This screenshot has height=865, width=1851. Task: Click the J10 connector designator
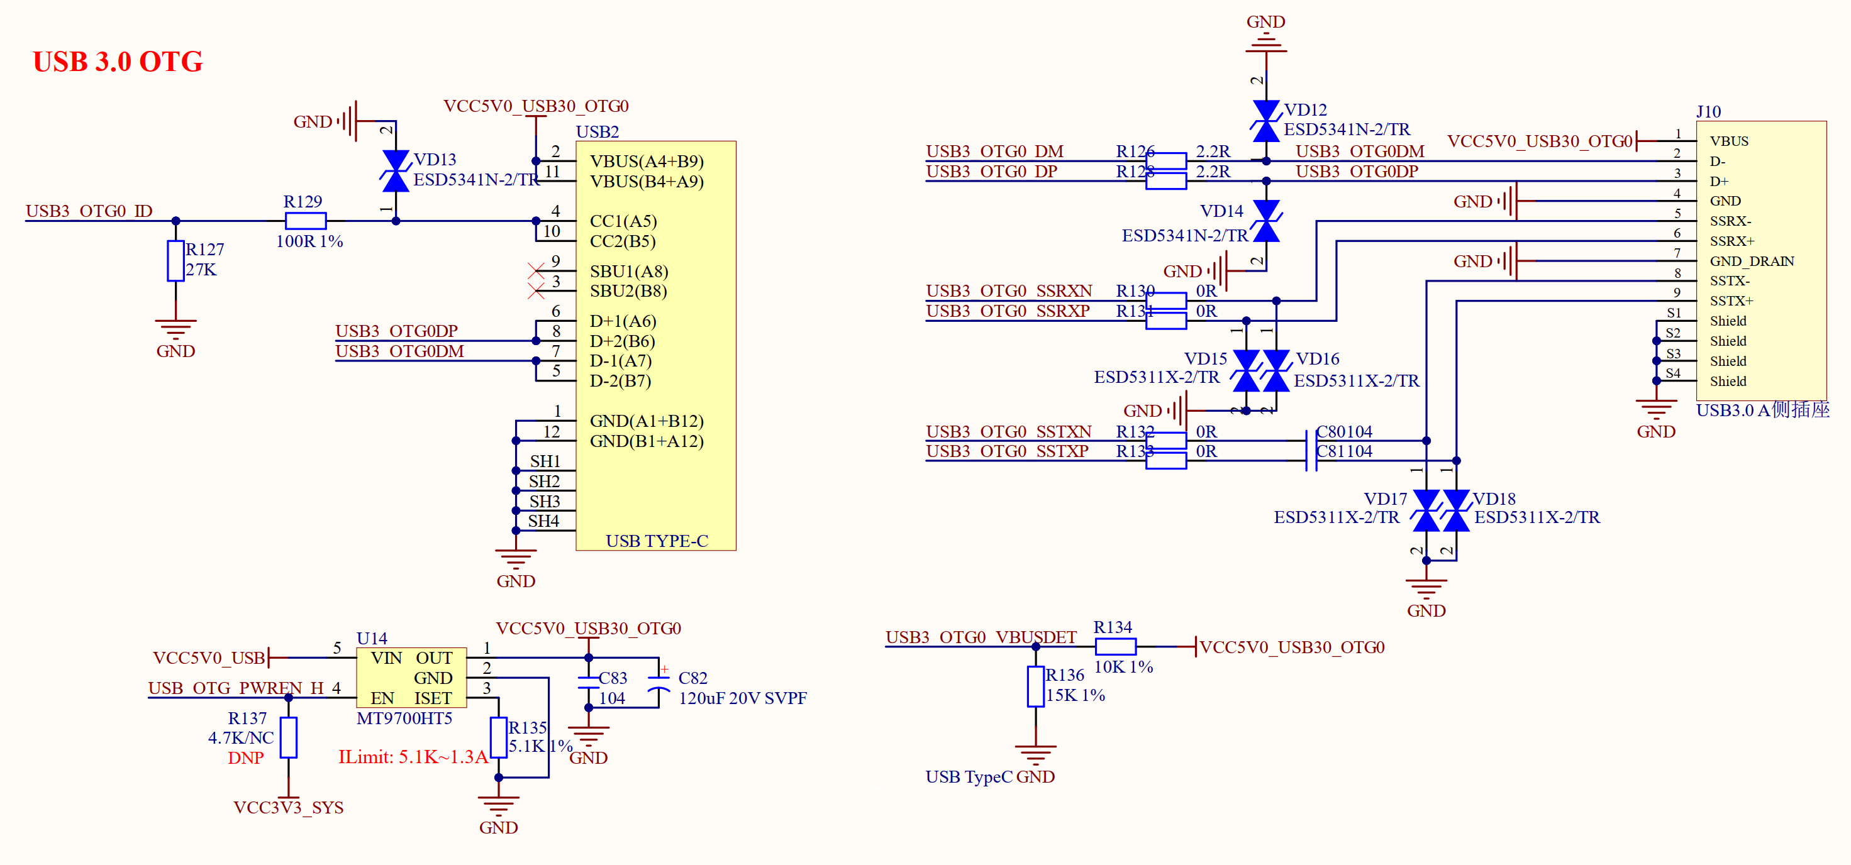click(x=1708, y=111)
